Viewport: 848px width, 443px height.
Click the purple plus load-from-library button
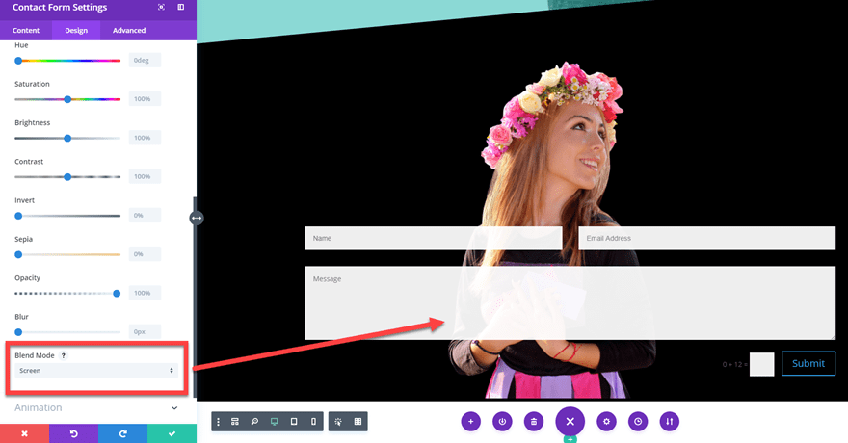[470, 422]
